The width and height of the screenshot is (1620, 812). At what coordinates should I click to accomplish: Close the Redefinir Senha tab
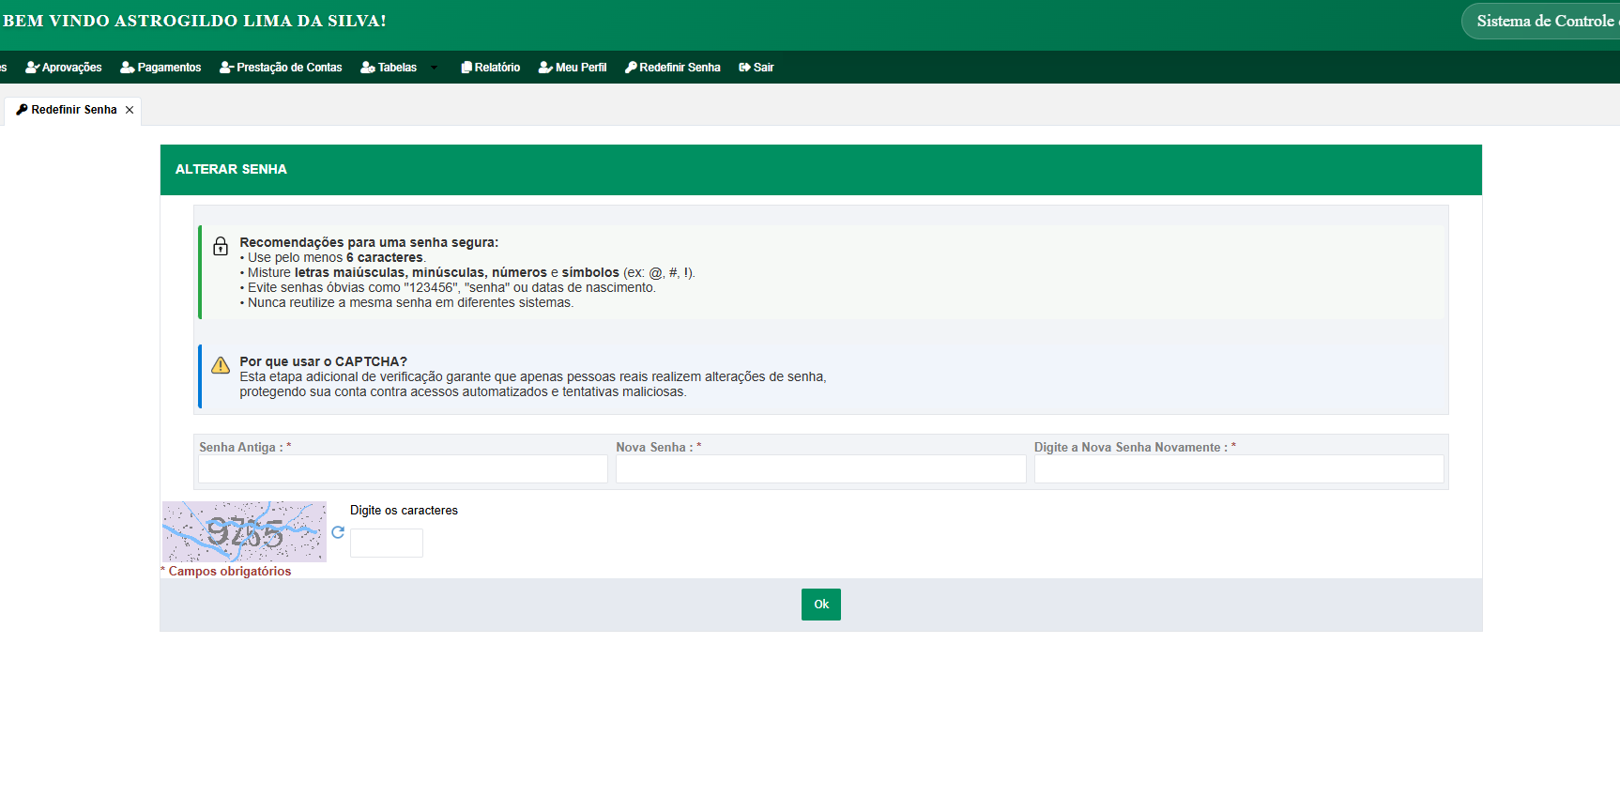click(x=130, y=110)
